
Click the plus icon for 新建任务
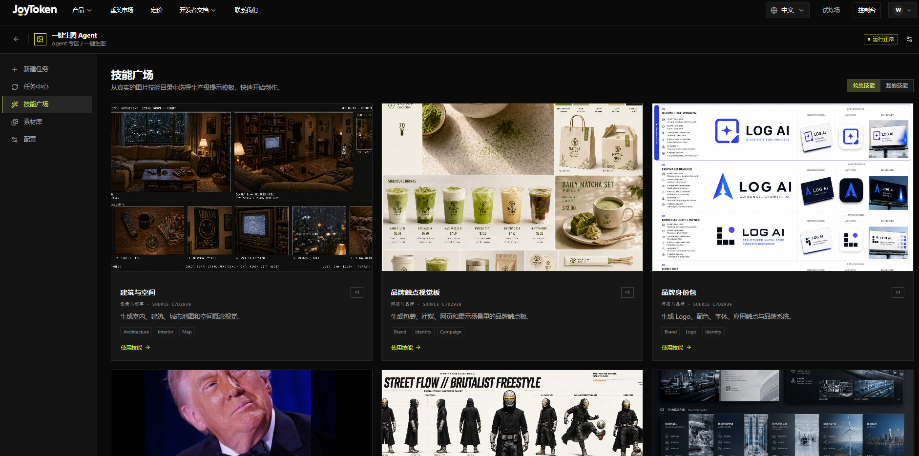(15, 69)
